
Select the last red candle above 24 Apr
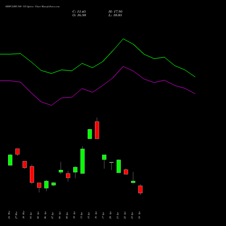(141, 189)
